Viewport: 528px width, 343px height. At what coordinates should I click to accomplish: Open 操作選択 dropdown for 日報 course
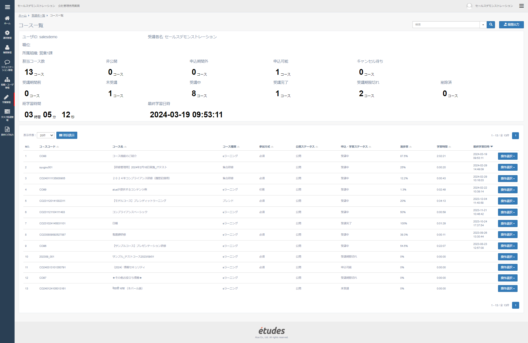(508, 223)
